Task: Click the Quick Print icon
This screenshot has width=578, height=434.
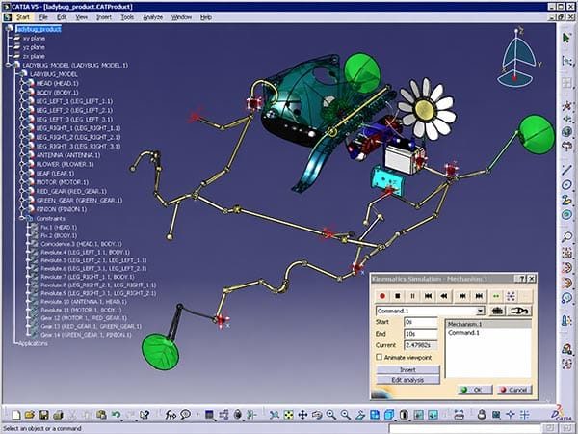Action: coord(58,415)
